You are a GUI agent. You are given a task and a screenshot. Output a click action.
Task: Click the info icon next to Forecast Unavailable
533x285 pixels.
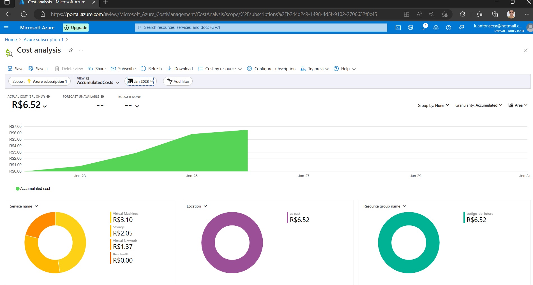pyautogui.click(x=102, y=96)
